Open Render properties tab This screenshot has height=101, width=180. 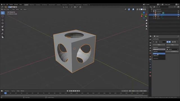pyautogui.click(x=150, y=43)
